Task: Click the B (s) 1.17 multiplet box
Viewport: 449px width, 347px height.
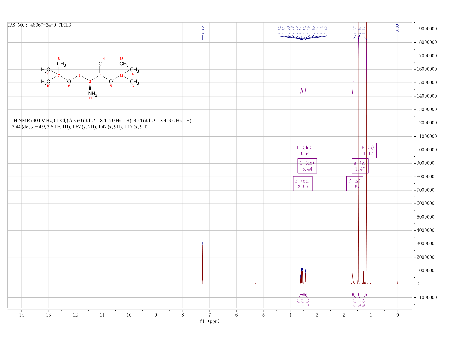Action: pyautogui.click(x=368, y=150)
